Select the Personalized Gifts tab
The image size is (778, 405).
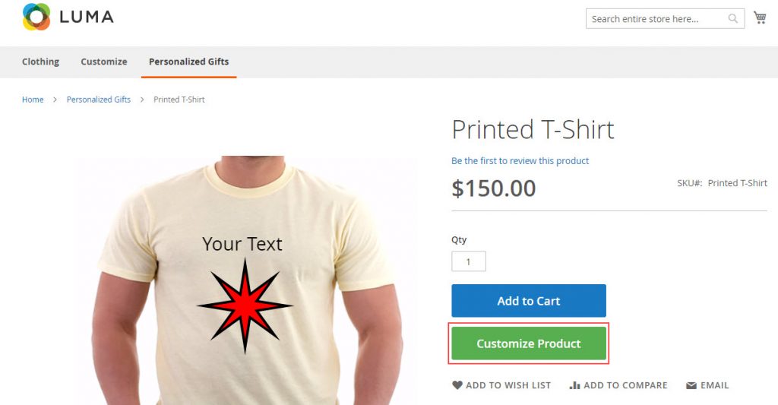pos(188,62)
